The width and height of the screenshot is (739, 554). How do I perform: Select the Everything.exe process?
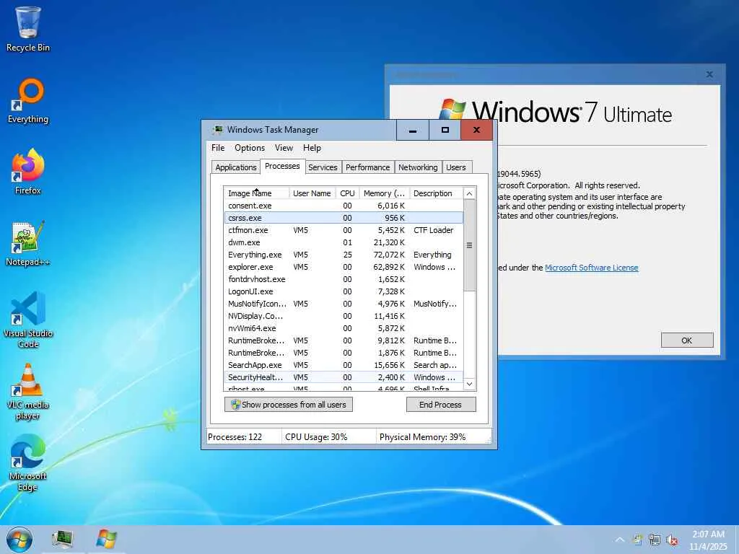[x=344, y=255]
